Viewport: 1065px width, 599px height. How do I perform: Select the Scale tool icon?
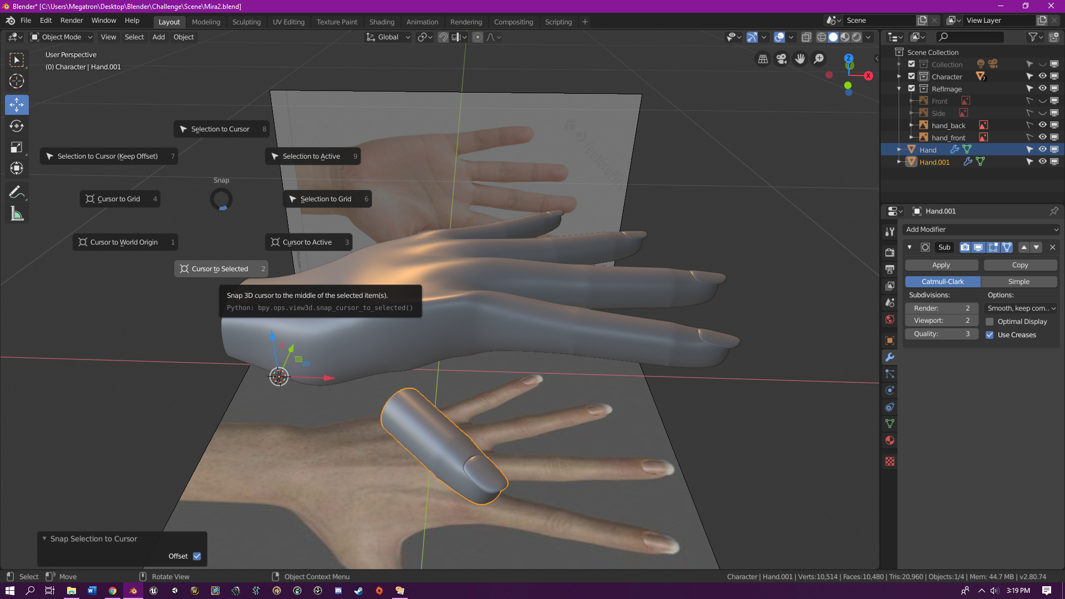[x=17, y=148]
